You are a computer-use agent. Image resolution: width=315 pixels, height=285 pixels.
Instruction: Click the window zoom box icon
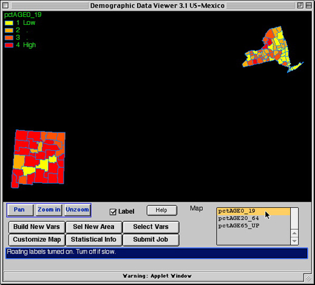pos(300,5)
